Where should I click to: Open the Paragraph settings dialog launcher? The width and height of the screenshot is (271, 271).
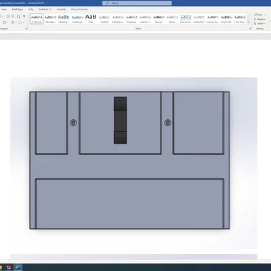pos(26,28)
